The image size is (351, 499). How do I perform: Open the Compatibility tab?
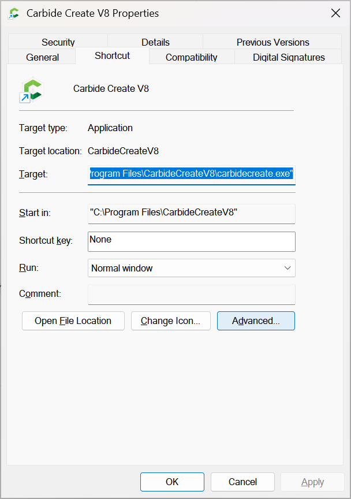coord(191,57)
